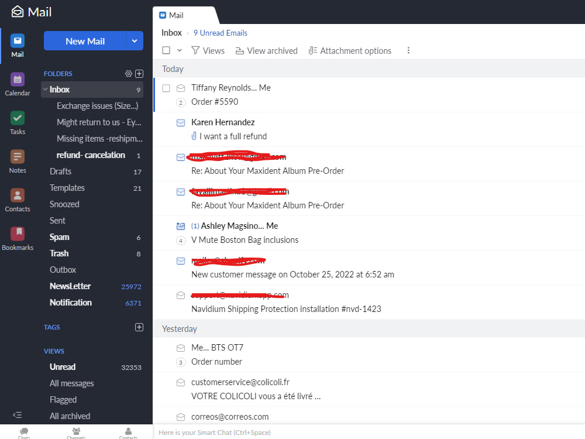The height and width of the screenshot is (439, 585).
Task: Open the Bookmarks app icon
Action: click(17, 234)
